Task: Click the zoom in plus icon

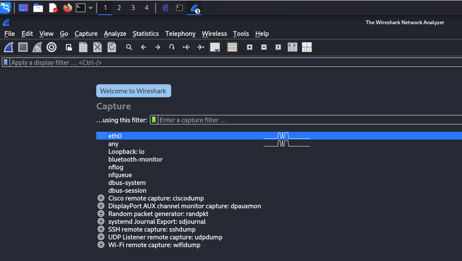Action: tap(250, 47)
